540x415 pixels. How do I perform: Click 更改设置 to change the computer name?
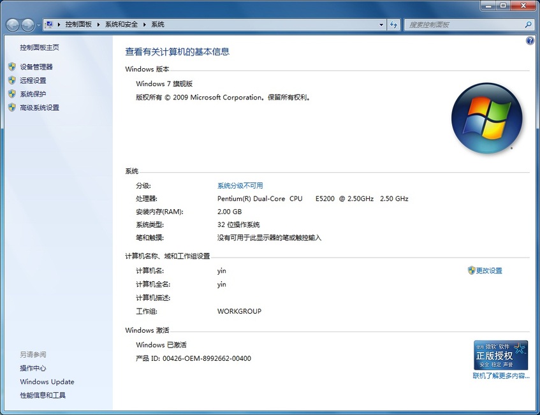(489, 271)
